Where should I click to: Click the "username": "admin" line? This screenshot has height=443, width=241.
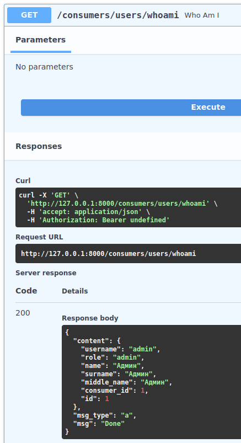tap(121, 349)
